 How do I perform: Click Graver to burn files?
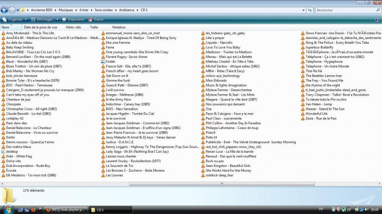click(96, 19)
